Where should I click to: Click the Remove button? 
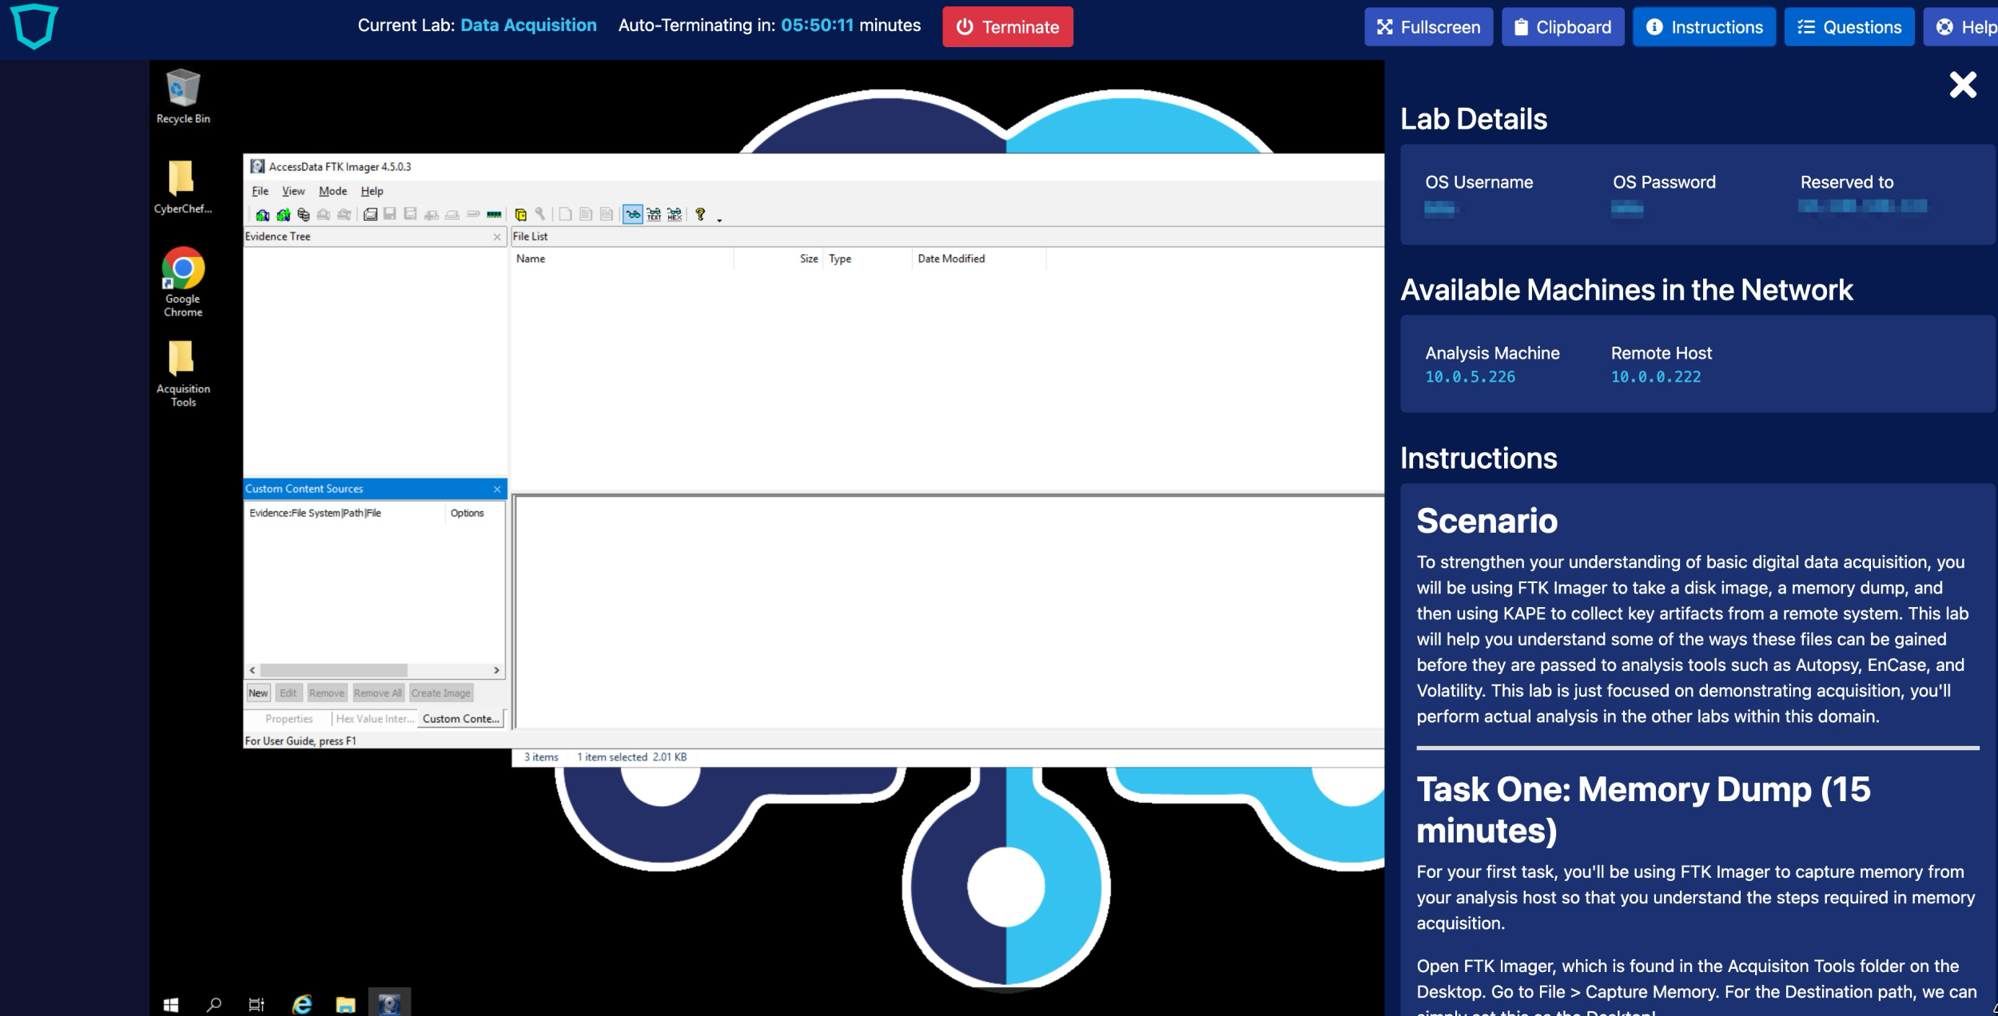coord(327,693)
